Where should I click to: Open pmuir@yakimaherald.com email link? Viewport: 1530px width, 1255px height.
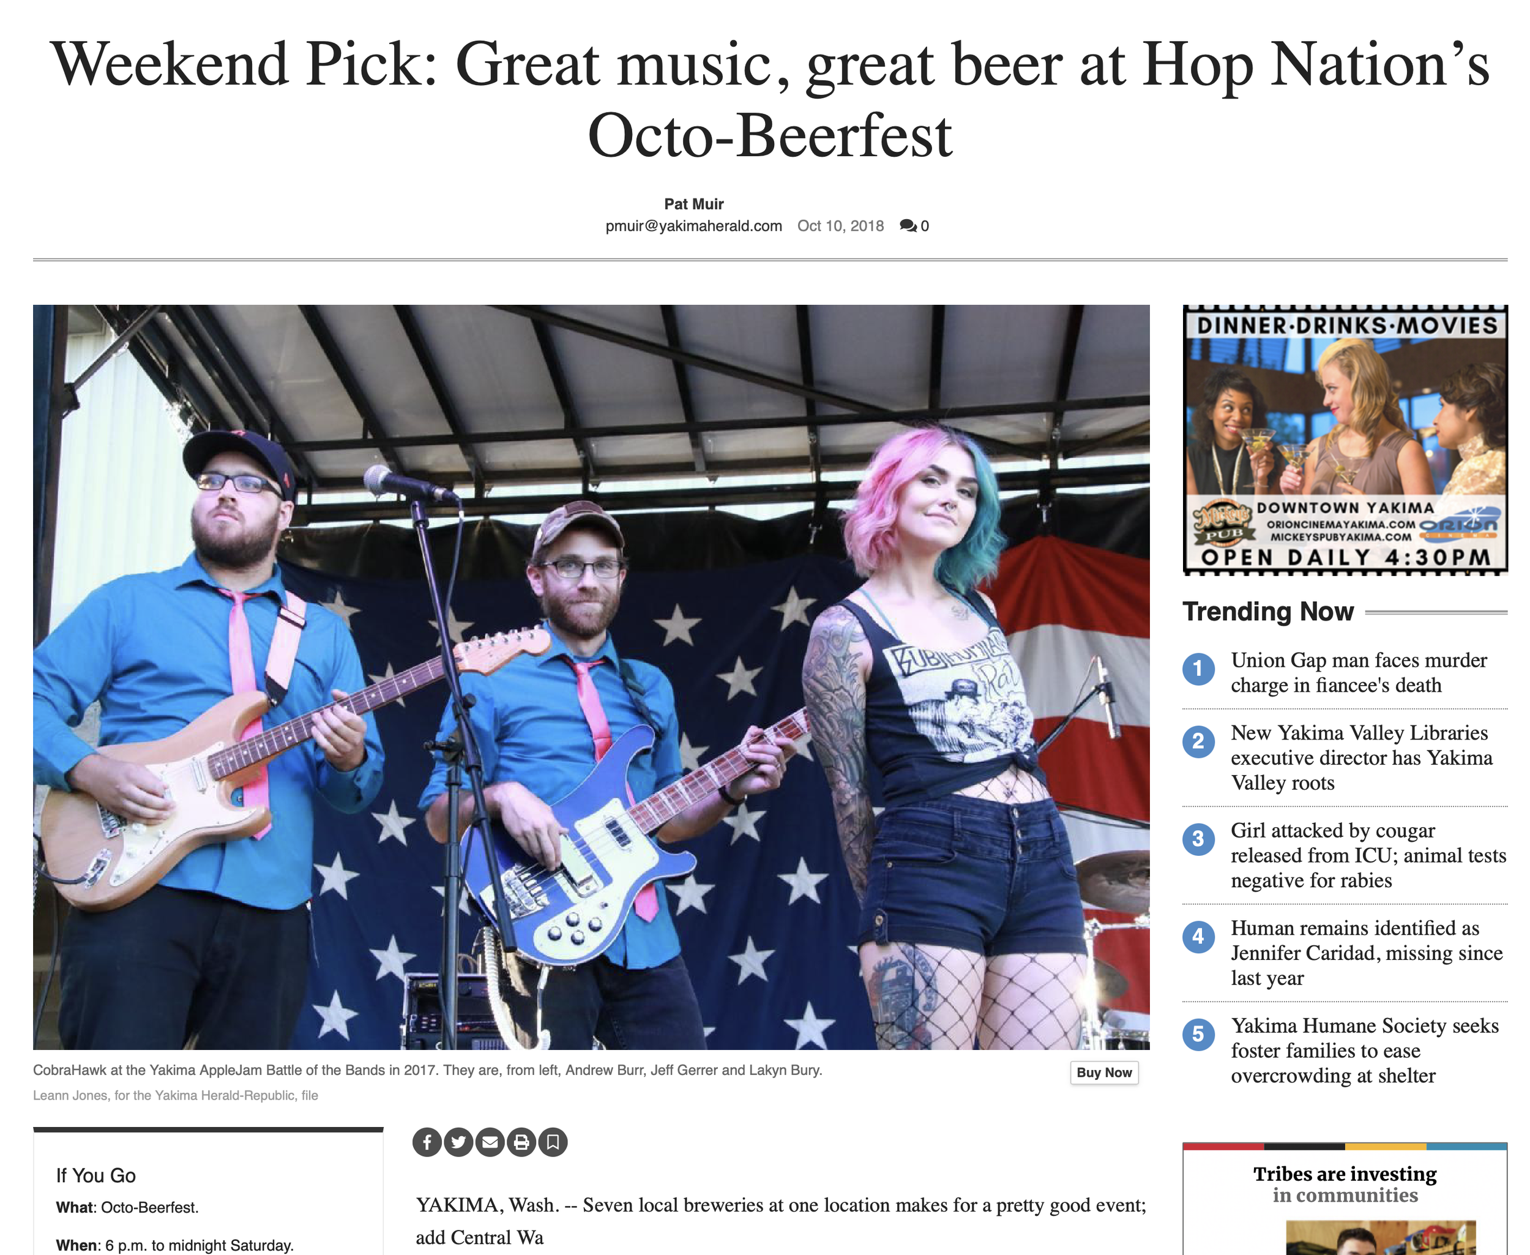[694, 225]
